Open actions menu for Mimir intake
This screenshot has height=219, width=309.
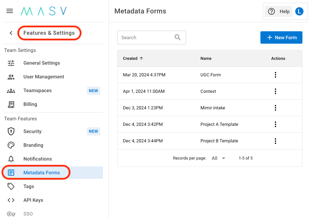point(276,108)
